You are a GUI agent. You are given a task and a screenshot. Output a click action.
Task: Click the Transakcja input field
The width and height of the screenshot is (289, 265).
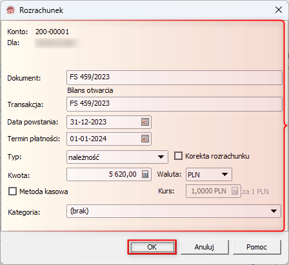[x=174, y=104]
